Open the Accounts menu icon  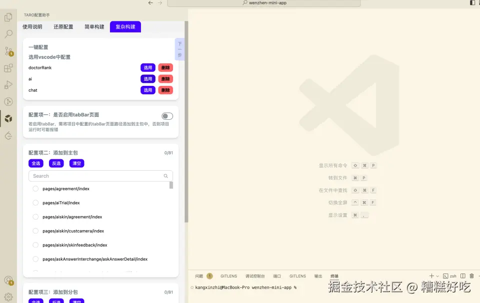tap(8, 281)
